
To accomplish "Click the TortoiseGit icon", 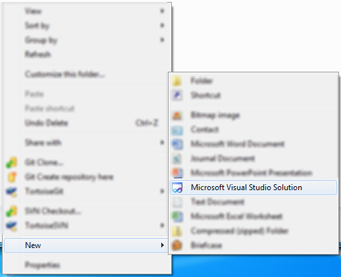I will (11, 191).
